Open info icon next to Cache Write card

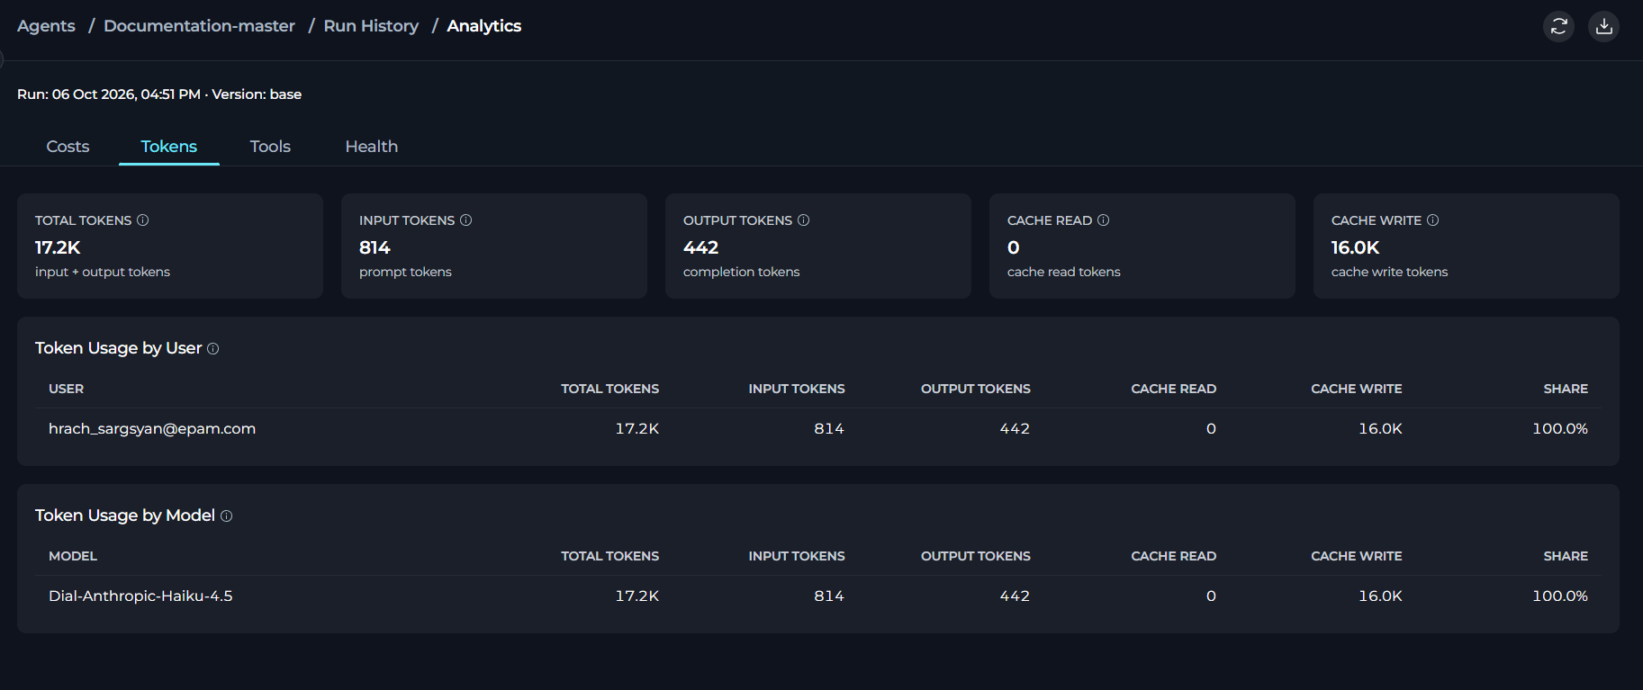click(x=1433, y=220)
